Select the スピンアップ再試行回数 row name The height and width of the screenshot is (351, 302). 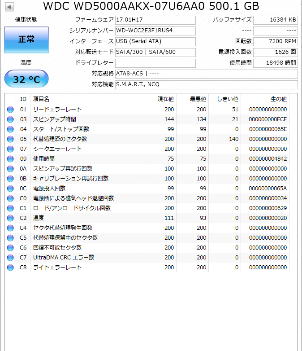(63, 169)
